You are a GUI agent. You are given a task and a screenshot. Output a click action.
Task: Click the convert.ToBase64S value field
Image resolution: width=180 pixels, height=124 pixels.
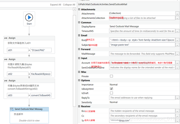pyautogui.click(x=41, y=95)
